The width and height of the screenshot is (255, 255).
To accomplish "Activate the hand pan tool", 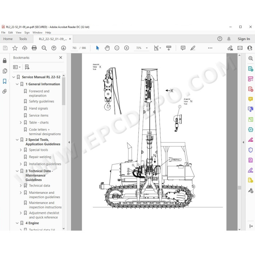I will point(107,48).
